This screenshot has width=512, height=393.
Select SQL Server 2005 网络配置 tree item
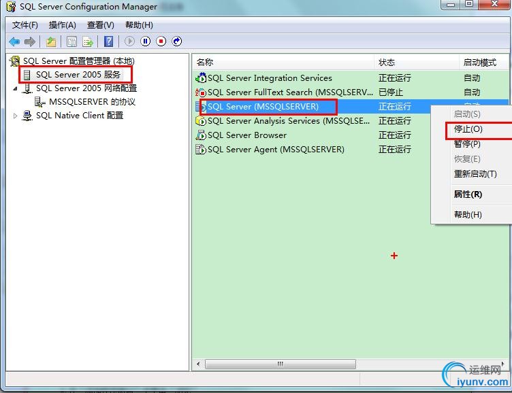(x=86, y=88)
